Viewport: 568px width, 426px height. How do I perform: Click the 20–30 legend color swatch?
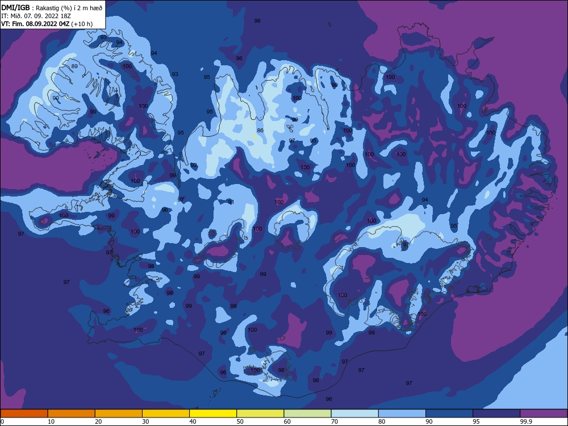(119, 414)
